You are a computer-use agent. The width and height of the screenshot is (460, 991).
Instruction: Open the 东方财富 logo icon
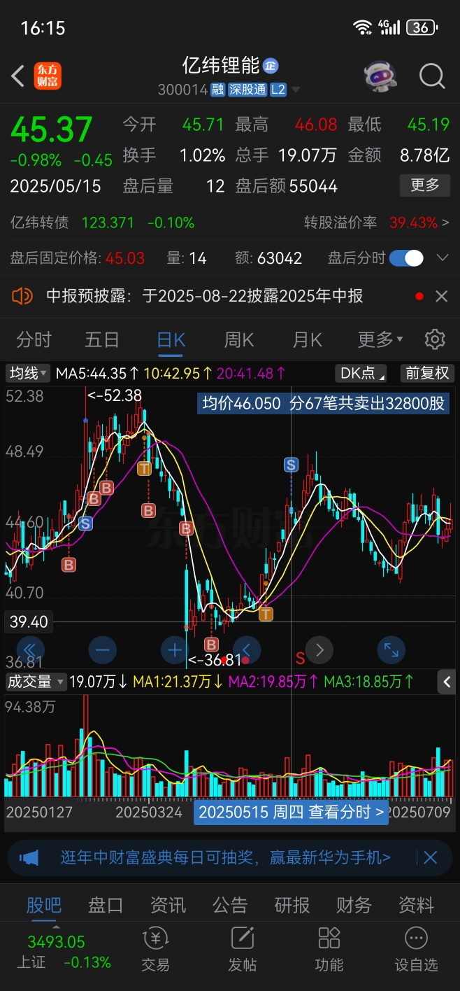click(48, 76)
